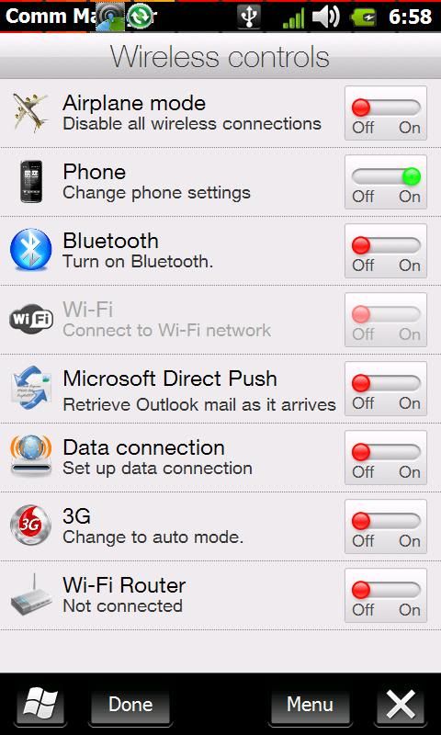
Task: Tap the battery charging status icon
Action: (366, 17)
